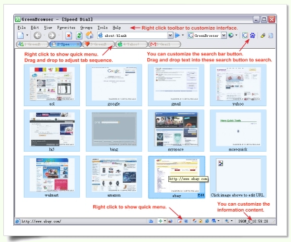Open the Favorites menu

tap(66, 28)
